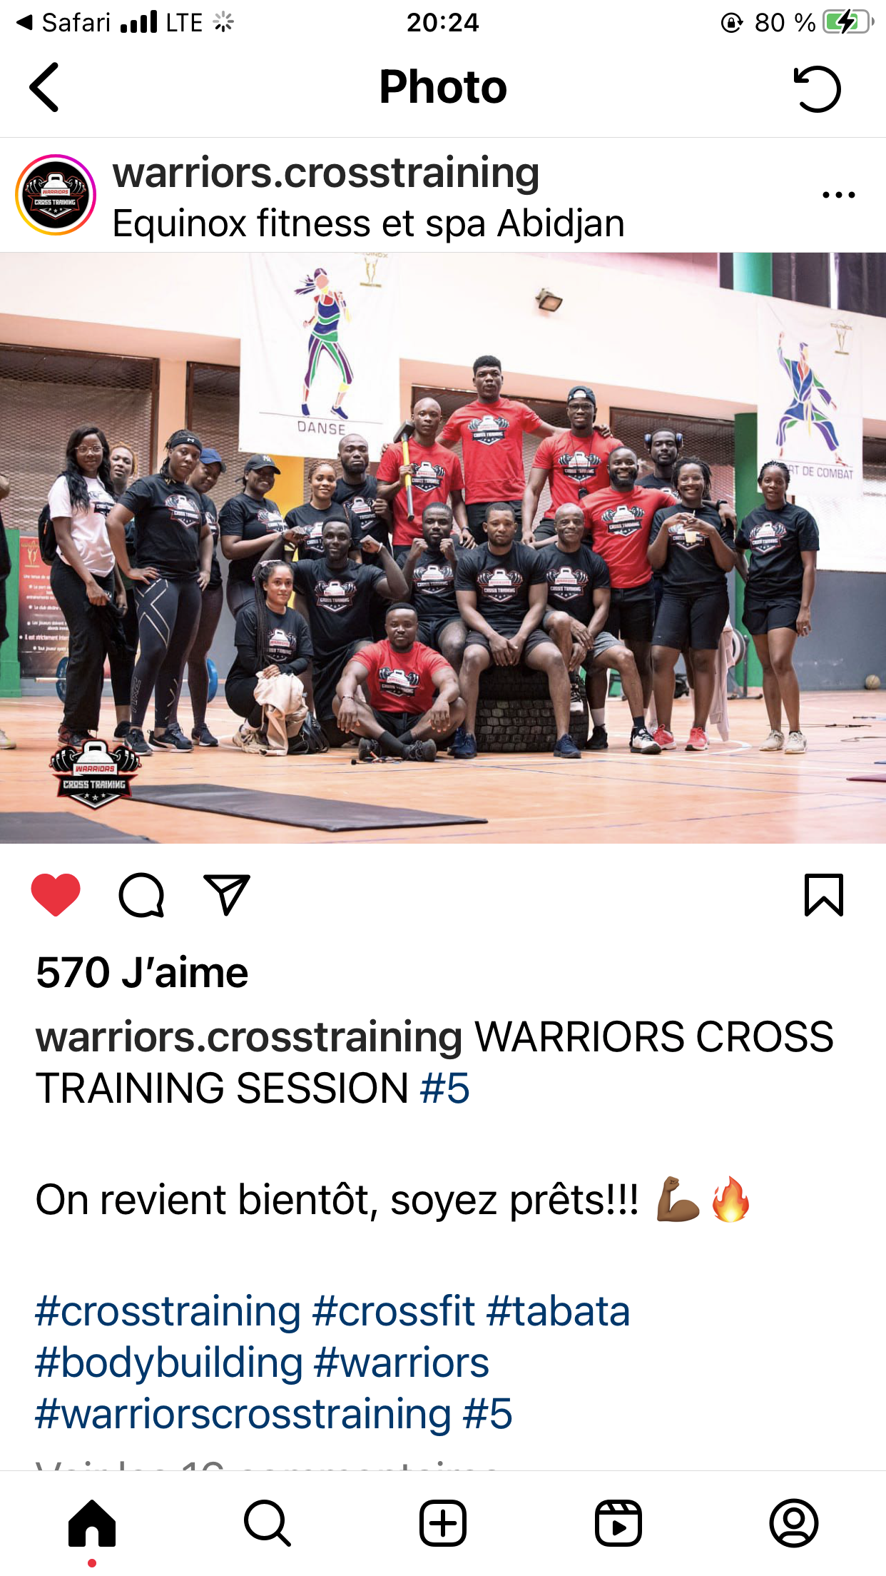886x1576 pixels.
Task: Tap the #crosstraining hashtag
Action: [x=168, y=1311]
